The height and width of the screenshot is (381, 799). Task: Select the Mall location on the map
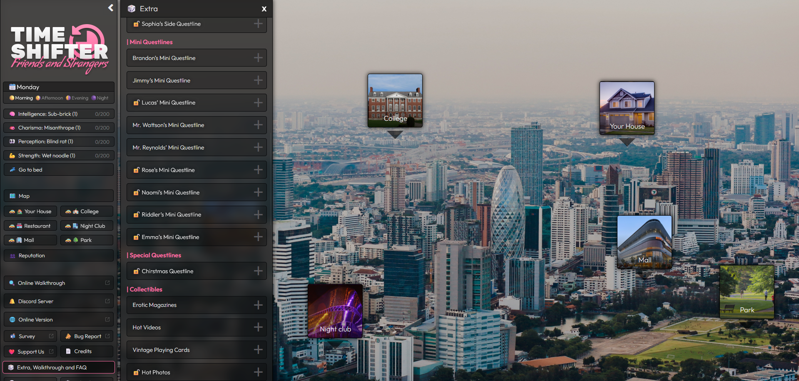pyautogui.click(x=645, y=242)
